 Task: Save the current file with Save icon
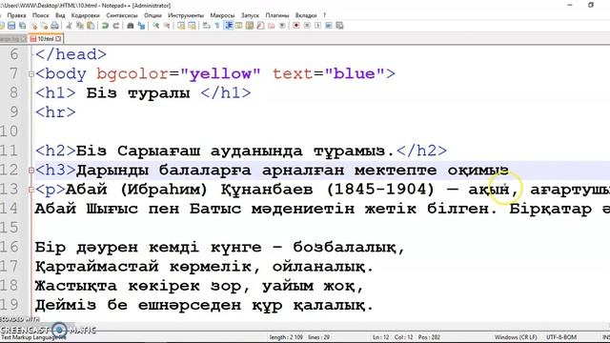[11, 26]
